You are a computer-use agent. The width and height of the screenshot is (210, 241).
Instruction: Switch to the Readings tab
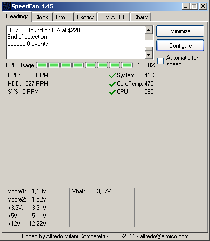tap(17, 17)
